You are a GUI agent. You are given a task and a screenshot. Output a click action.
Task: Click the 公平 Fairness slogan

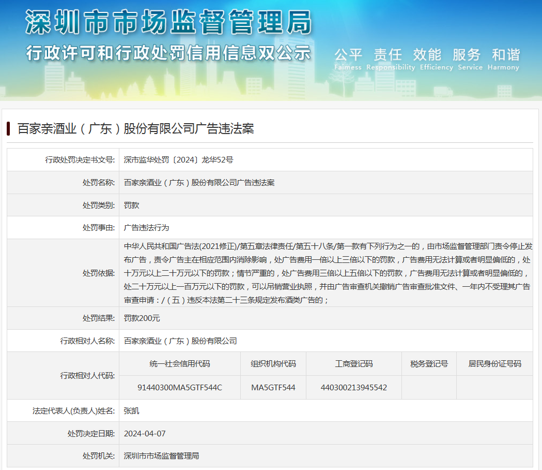[x=348, y=59]
